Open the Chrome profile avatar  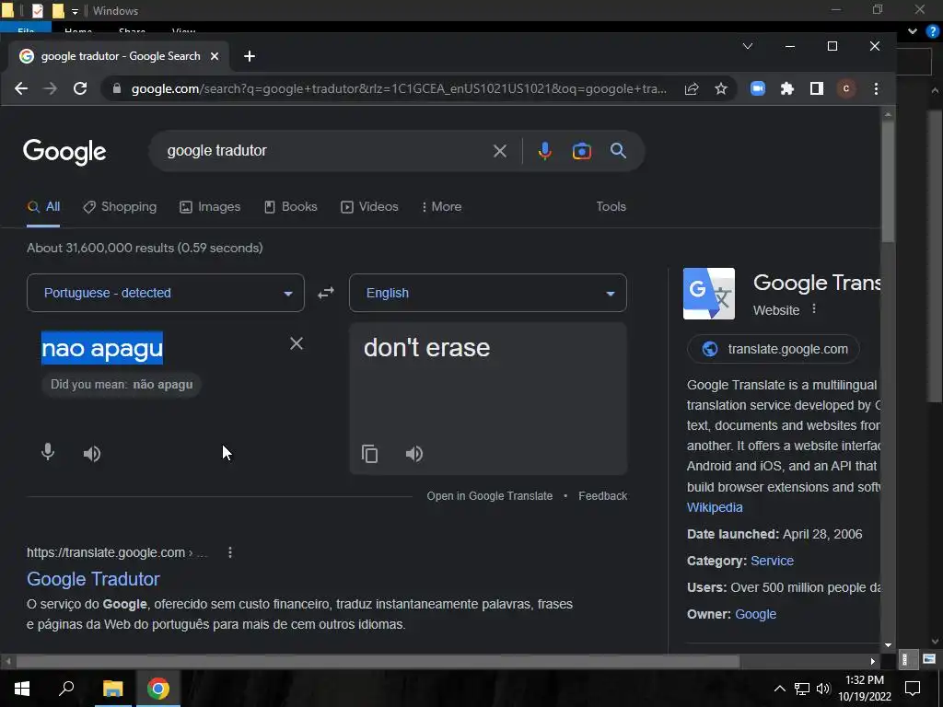point(846,89)
